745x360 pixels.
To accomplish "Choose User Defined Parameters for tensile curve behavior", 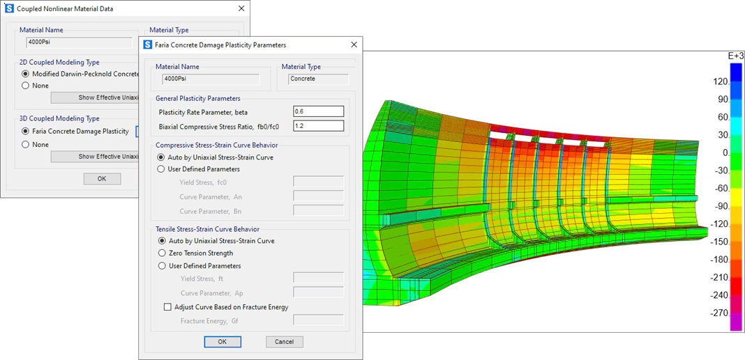I will tap(162, 266).
